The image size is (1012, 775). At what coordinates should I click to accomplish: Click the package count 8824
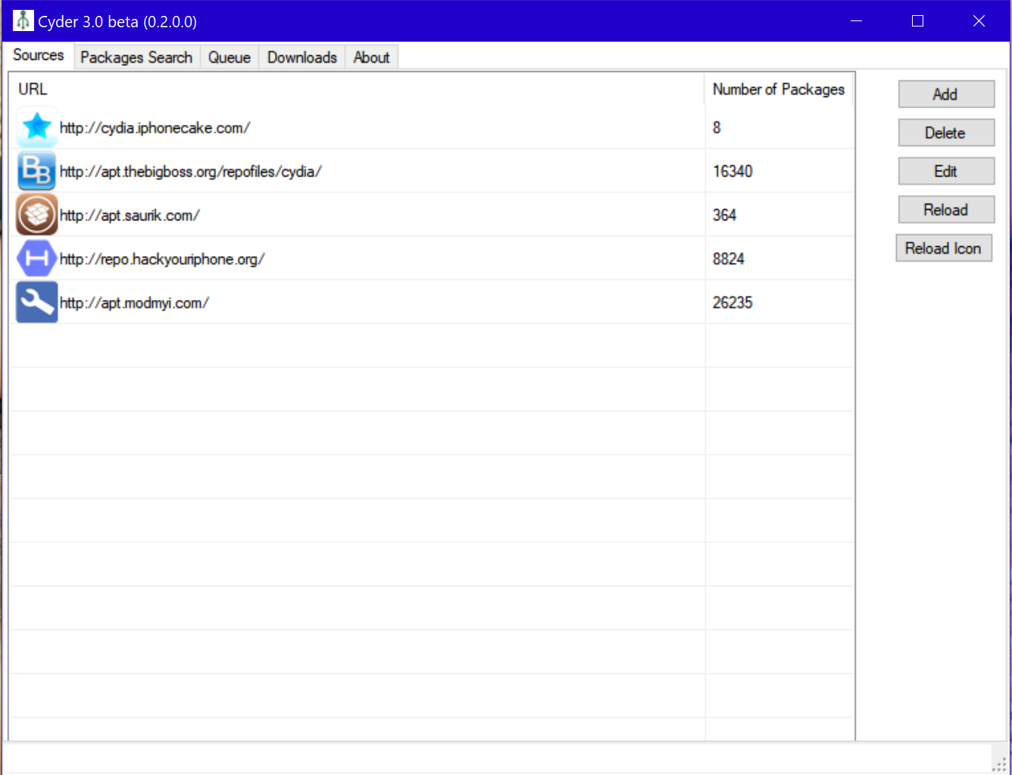click(x=729, y=259)
